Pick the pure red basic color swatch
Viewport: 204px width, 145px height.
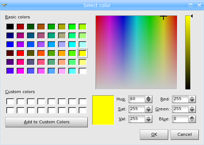[20, 53]
